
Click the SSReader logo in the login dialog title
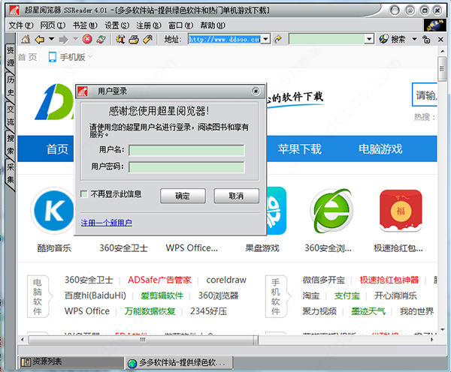[83, 91]
